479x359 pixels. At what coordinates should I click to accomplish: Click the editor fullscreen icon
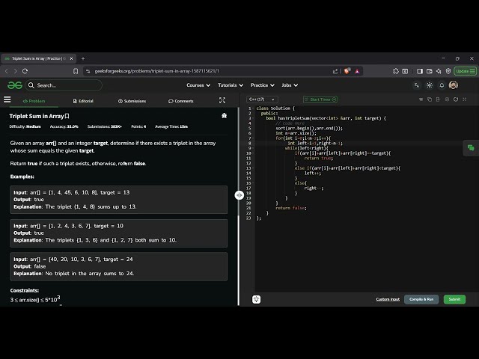point(465,99)
